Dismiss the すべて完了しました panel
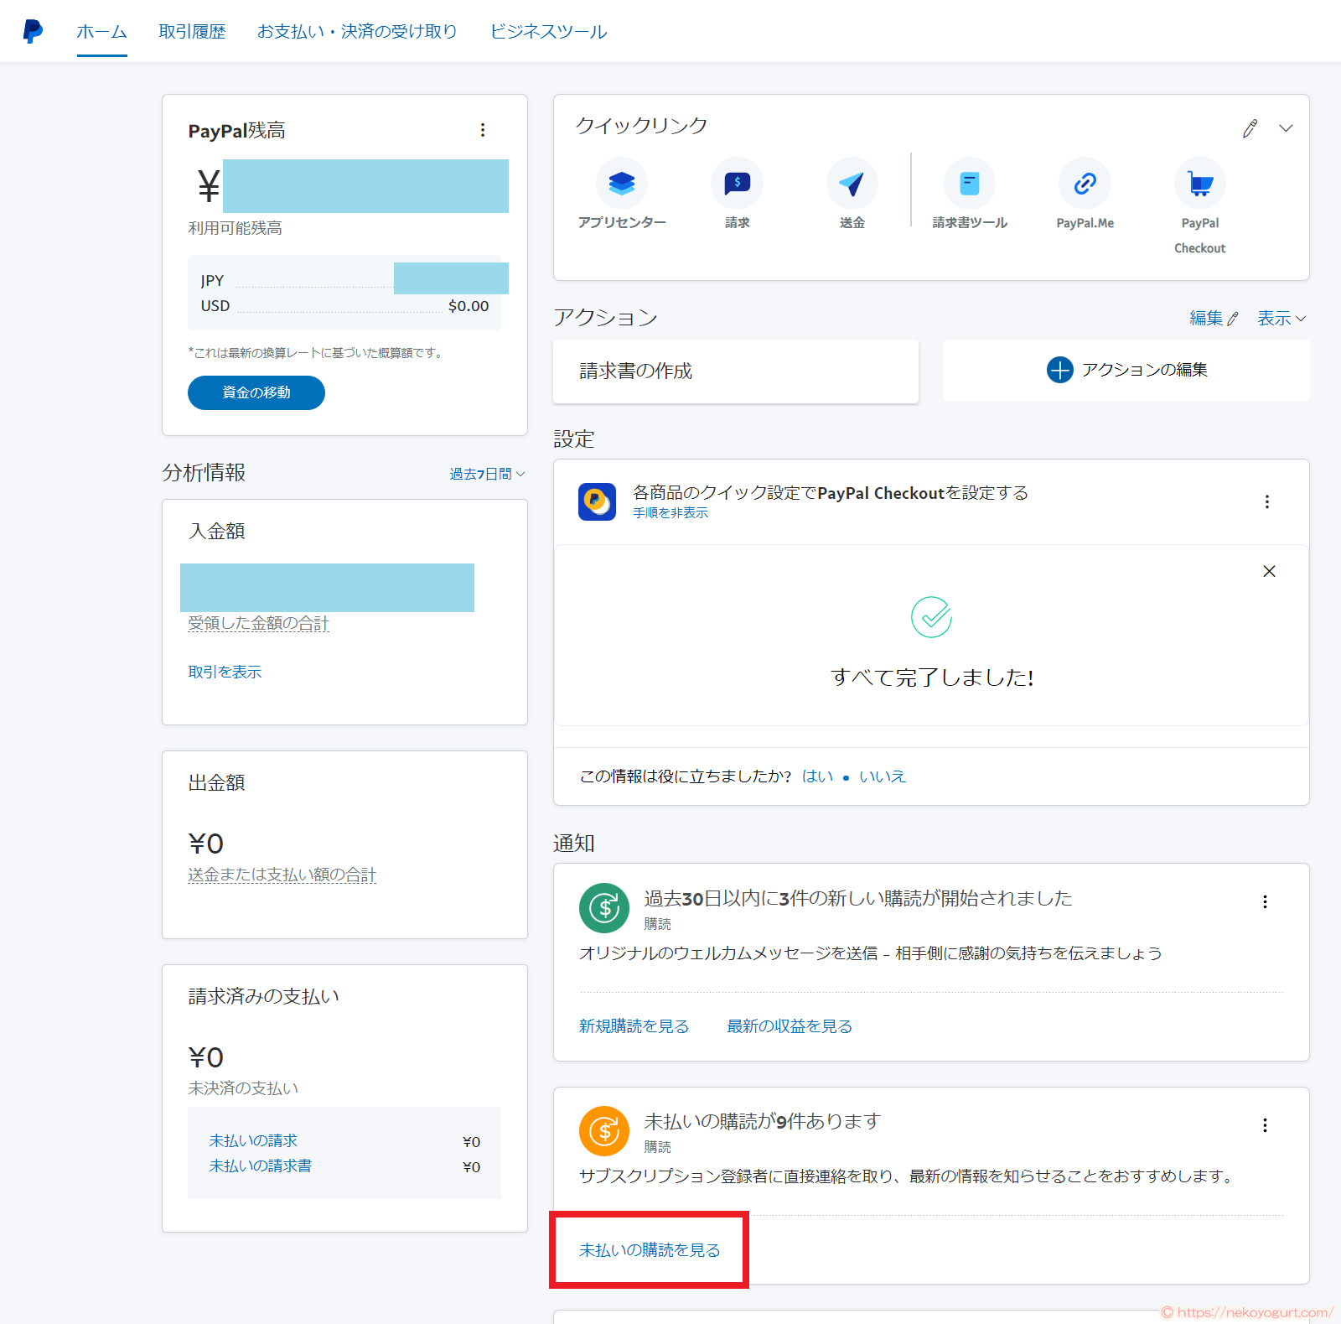The image size is (1341, 1324). click(x=1269, y=571)
